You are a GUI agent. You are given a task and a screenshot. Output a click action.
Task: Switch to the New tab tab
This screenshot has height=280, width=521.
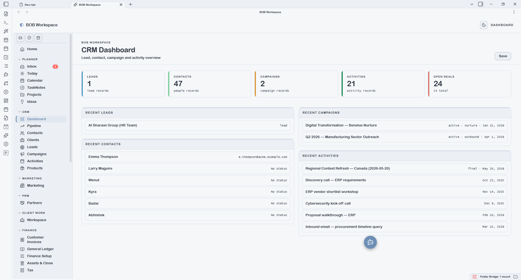click(x=43, y=5)
